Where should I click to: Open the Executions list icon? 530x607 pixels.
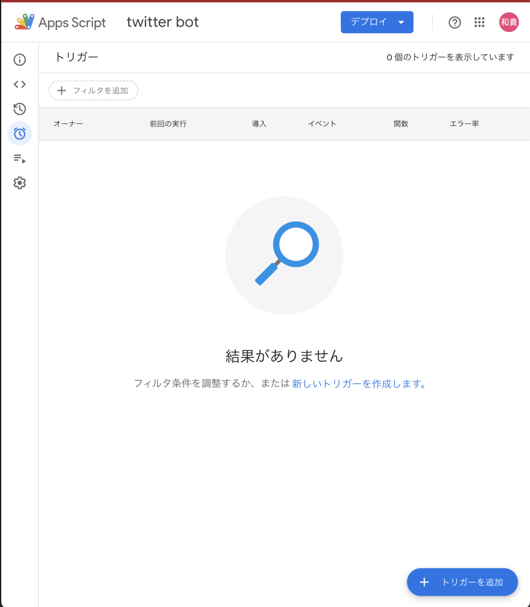19,159
